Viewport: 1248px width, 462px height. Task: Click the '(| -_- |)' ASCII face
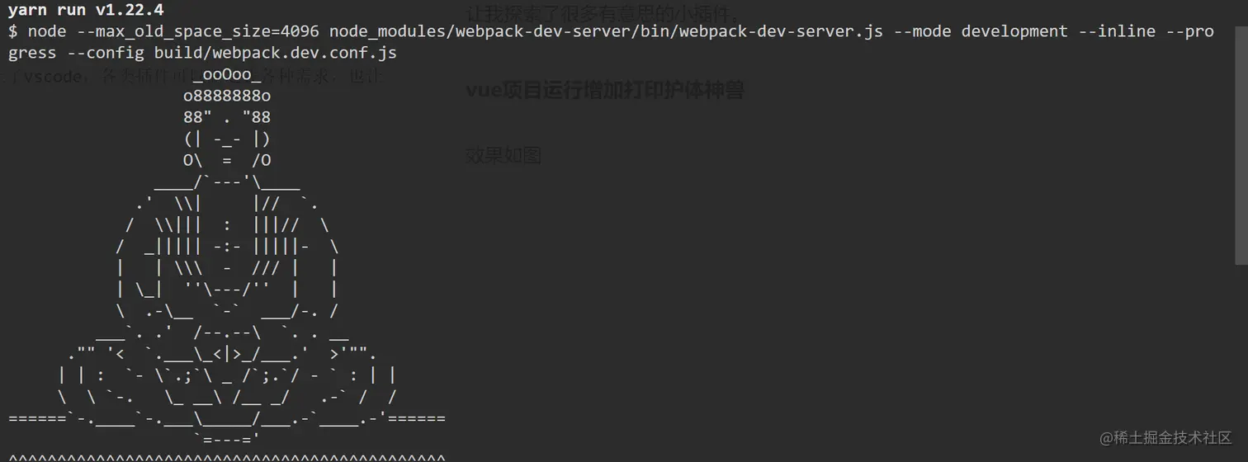point(227,139)
